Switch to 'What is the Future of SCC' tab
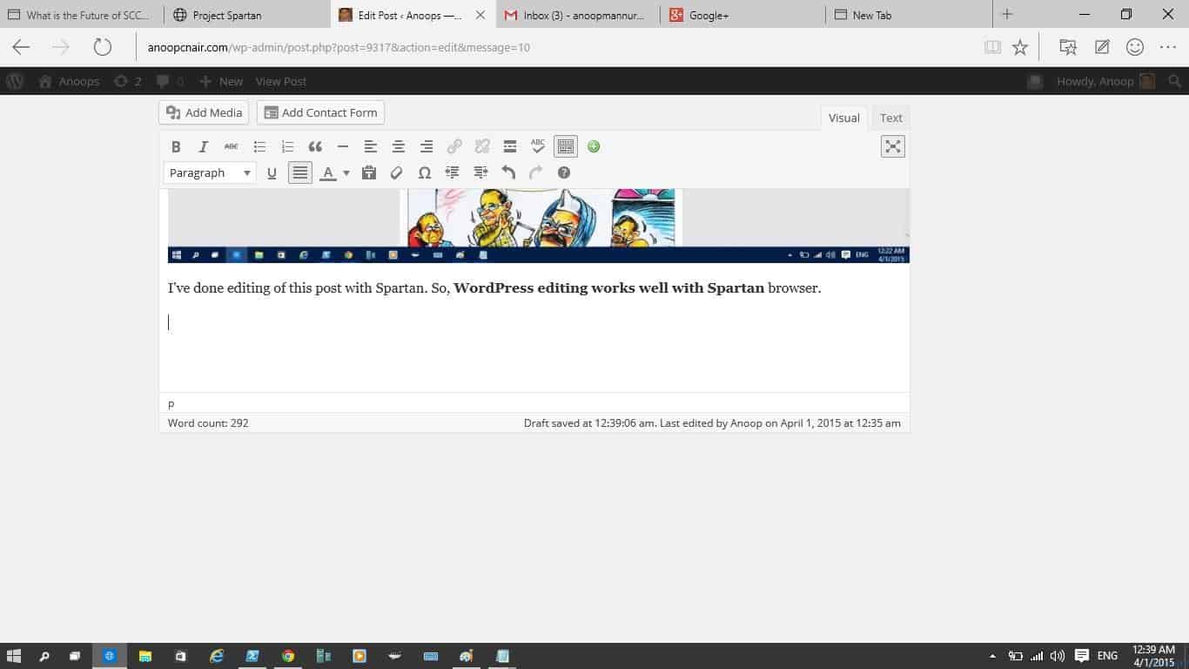 (x=82, y=15)
